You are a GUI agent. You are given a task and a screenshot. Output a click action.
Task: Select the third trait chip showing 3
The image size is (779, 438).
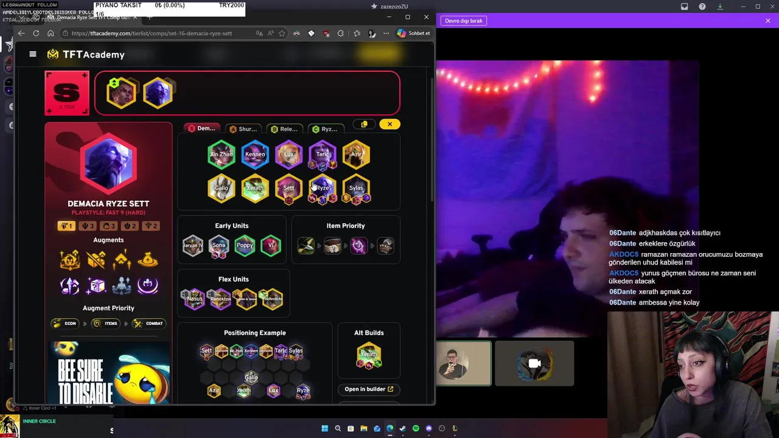coord(108,226)
